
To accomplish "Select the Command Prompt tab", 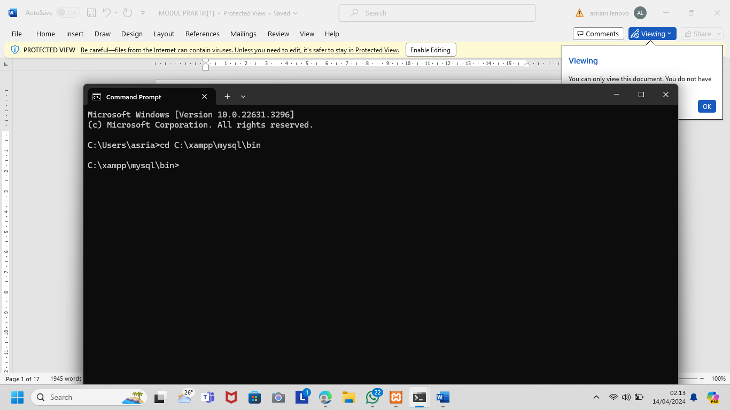I will (152, 97).
